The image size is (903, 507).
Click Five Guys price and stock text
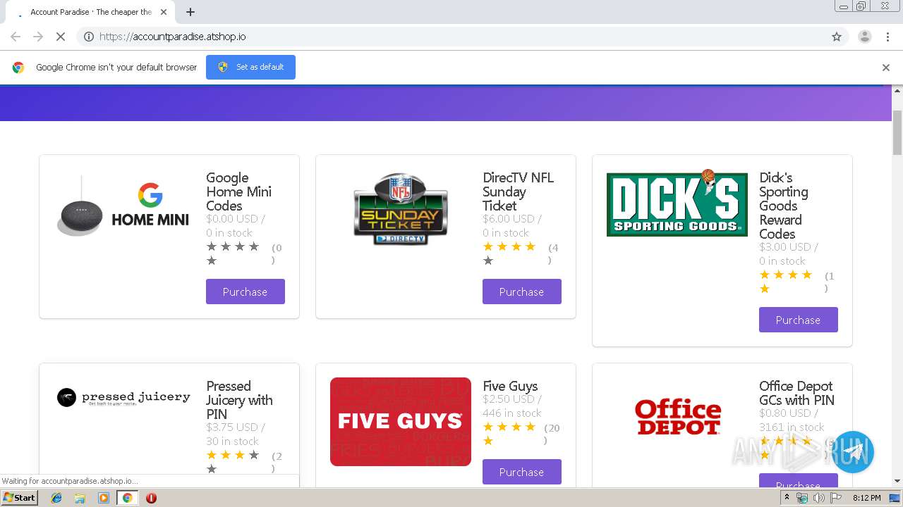512,406
